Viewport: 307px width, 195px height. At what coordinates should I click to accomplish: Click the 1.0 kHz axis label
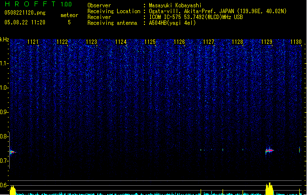[4, 88]
